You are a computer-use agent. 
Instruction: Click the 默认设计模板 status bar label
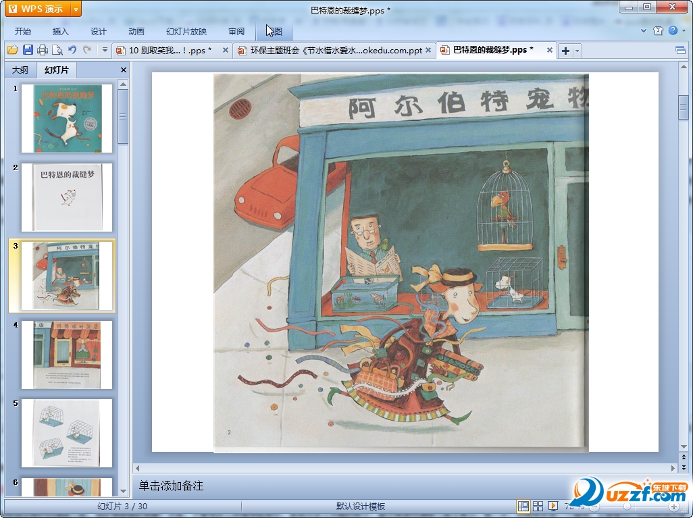click(x=361, y=506)
